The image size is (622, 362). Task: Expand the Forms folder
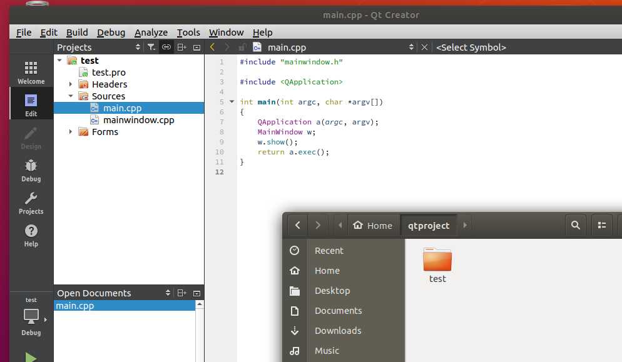point(71,132)
